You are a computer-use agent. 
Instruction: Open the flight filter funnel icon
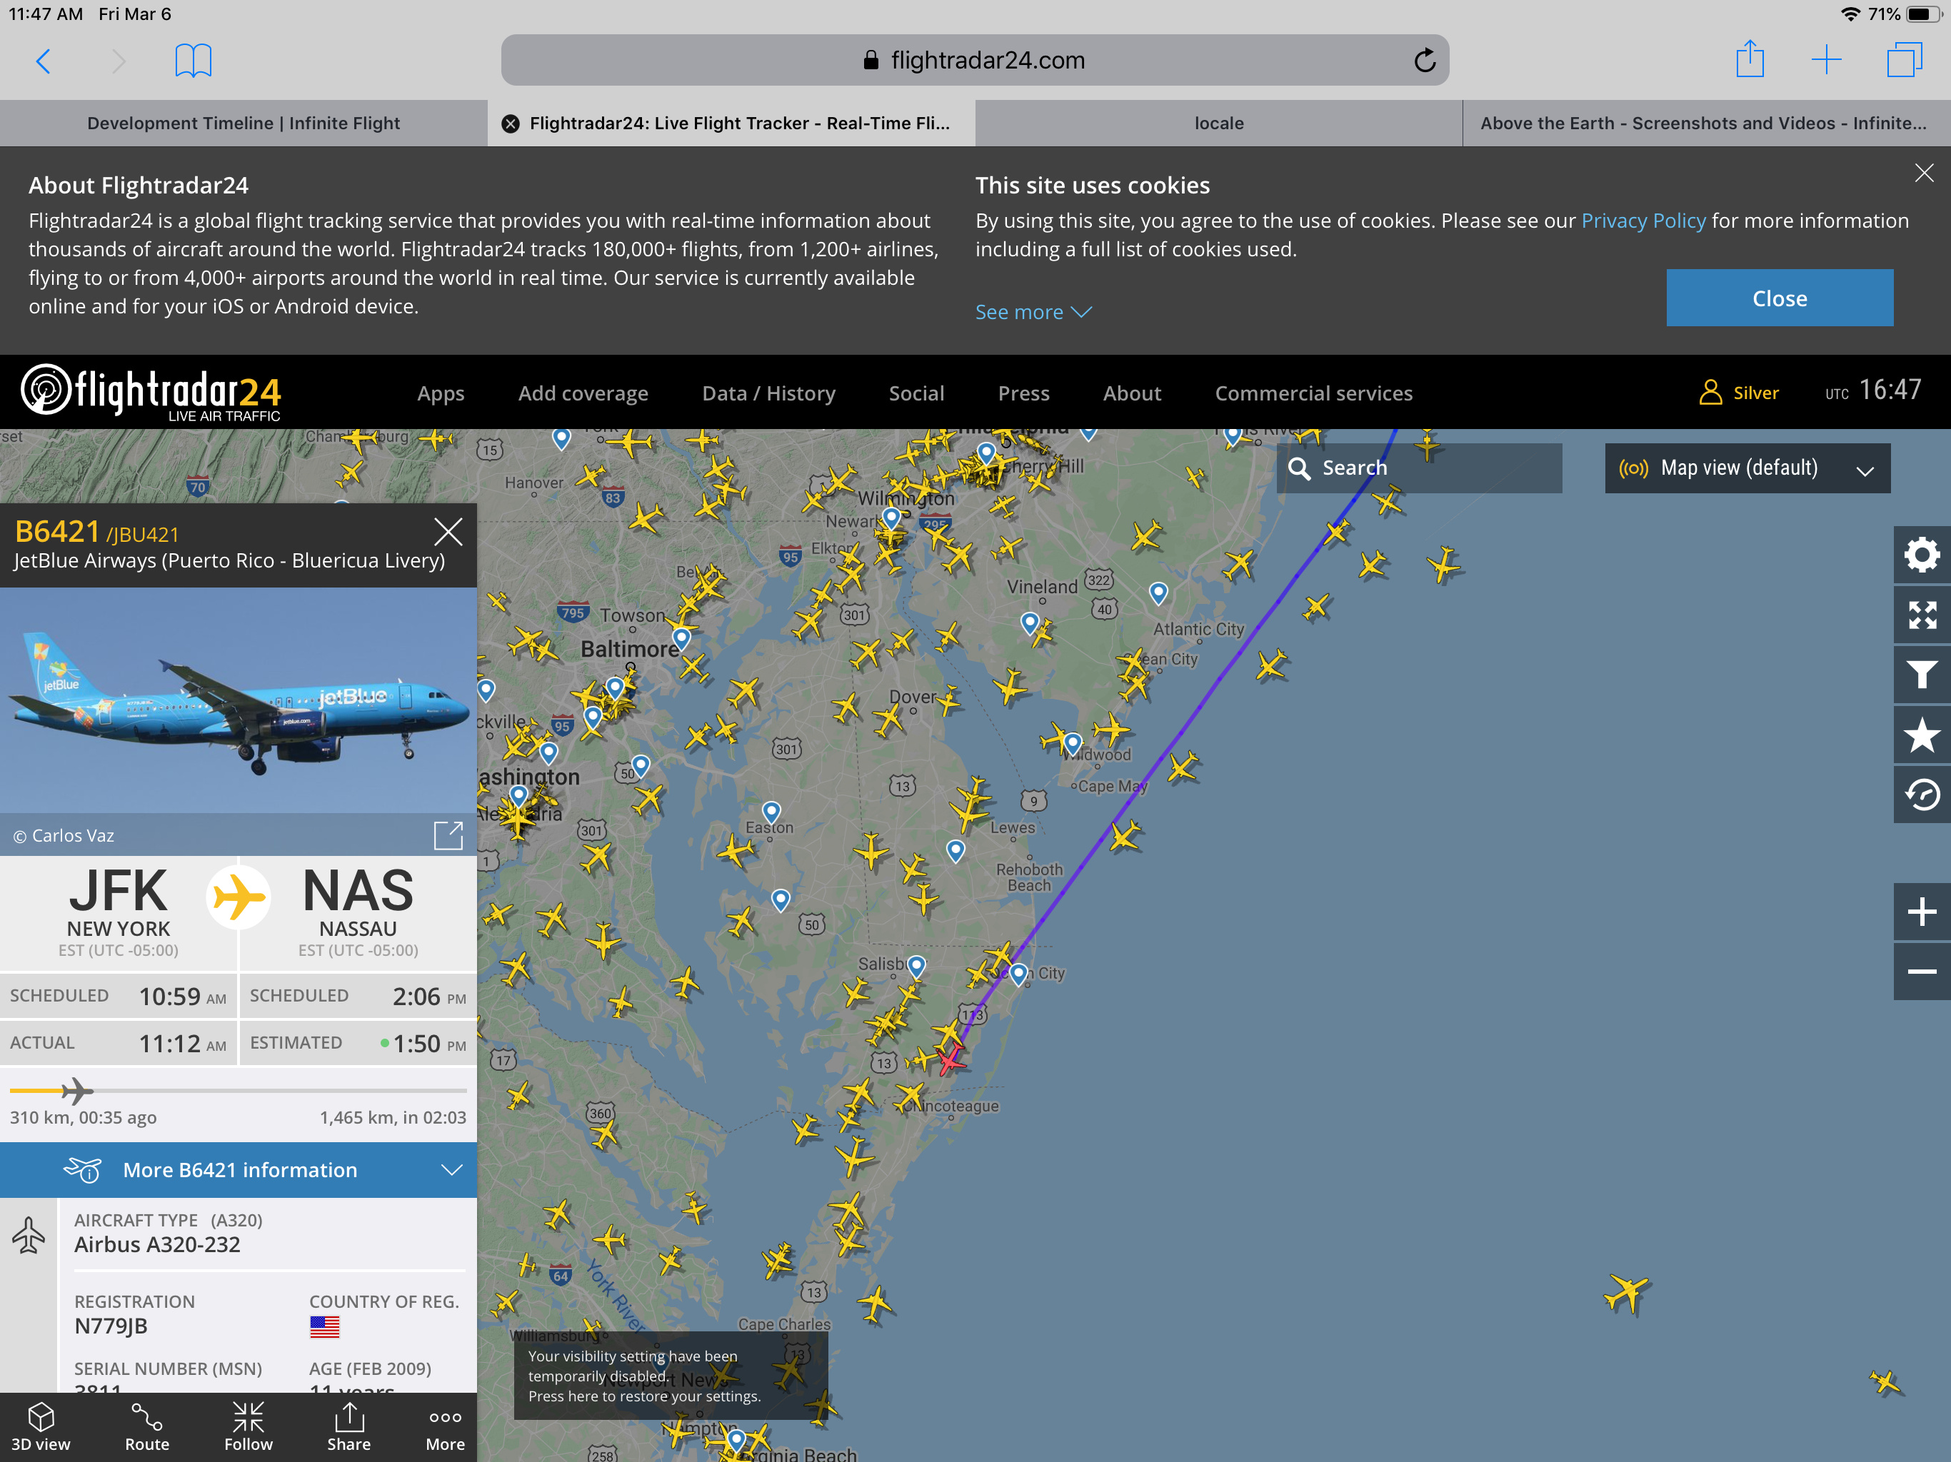tap(1921, 675)
